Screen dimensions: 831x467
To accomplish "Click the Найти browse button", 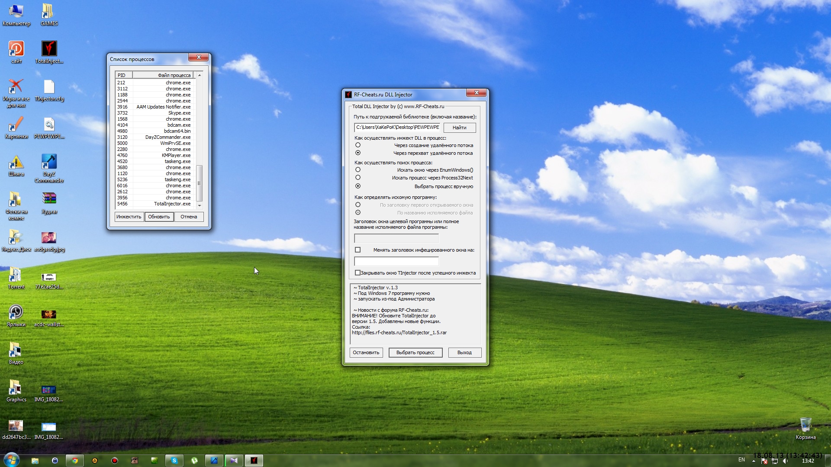I will pyautogui.click(x=460, y=128).
